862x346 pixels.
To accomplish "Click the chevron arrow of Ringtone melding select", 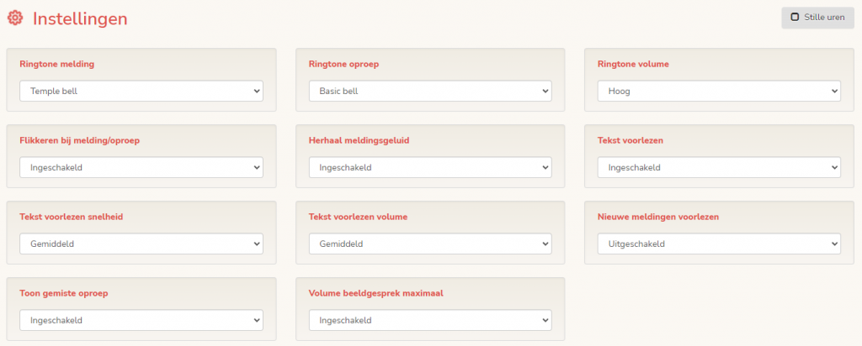I will tap(256, 91).
